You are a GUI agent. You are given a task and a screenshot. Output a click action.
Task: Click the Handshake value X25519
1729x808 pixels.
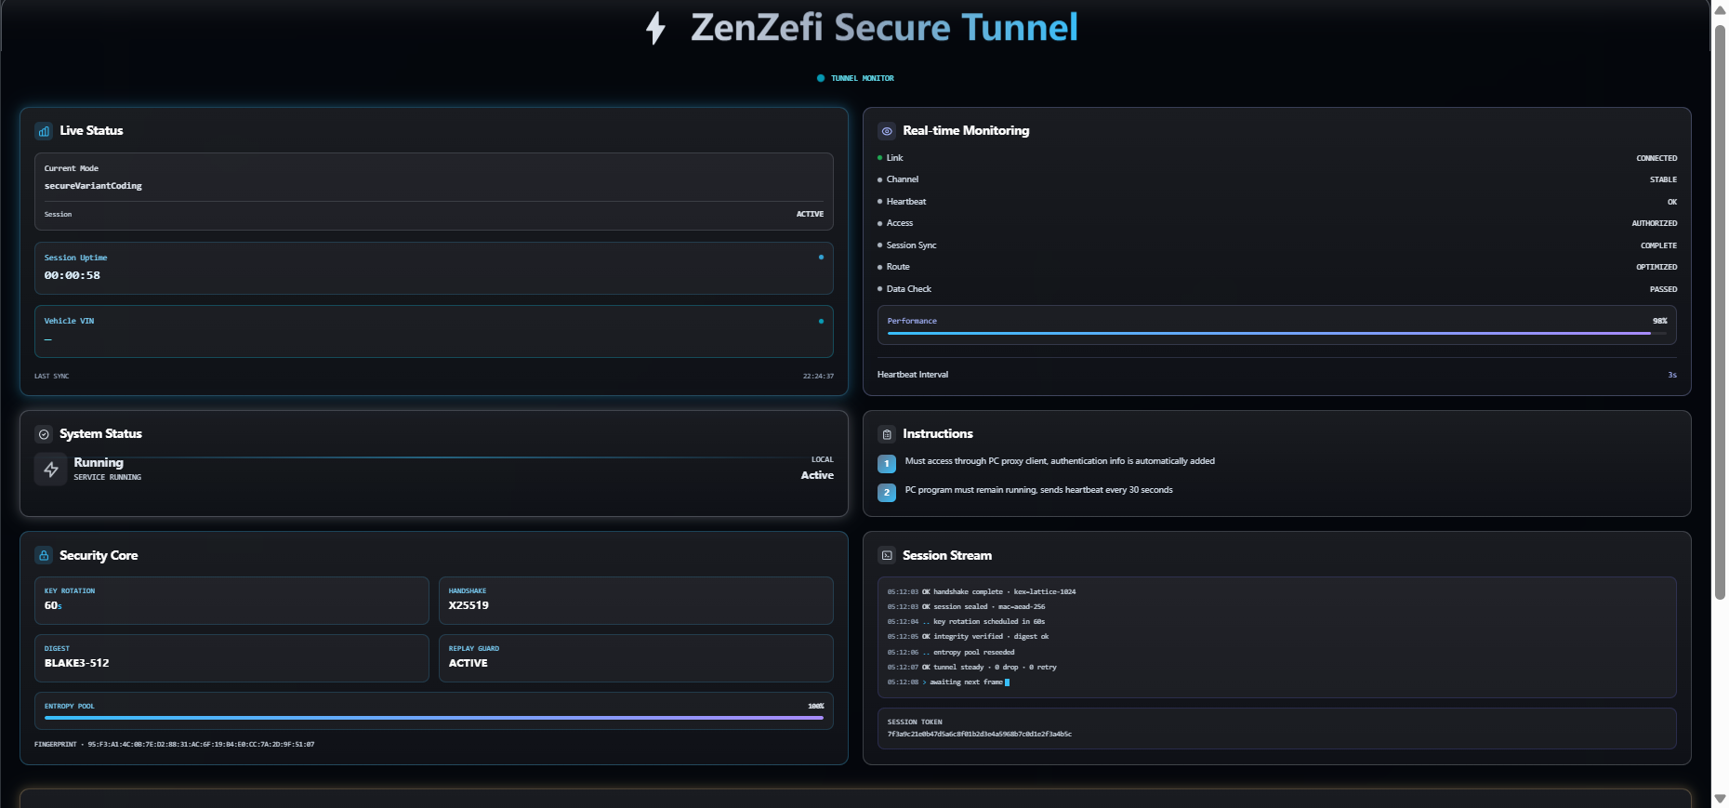coord(469,605)
